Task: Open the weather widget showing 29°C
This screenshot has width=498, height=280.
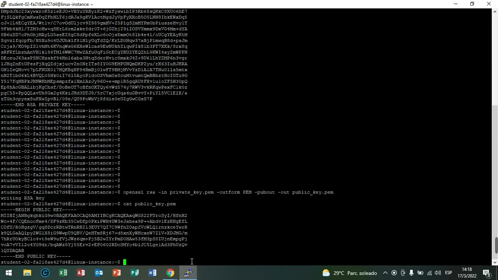Action: [x=349, y=273]
